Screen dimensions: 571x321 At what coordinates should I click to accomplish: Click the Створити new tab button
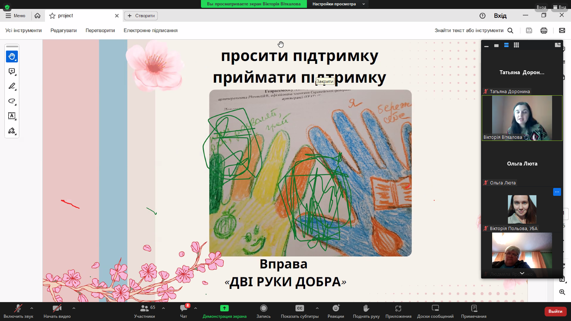coord(141,16)
